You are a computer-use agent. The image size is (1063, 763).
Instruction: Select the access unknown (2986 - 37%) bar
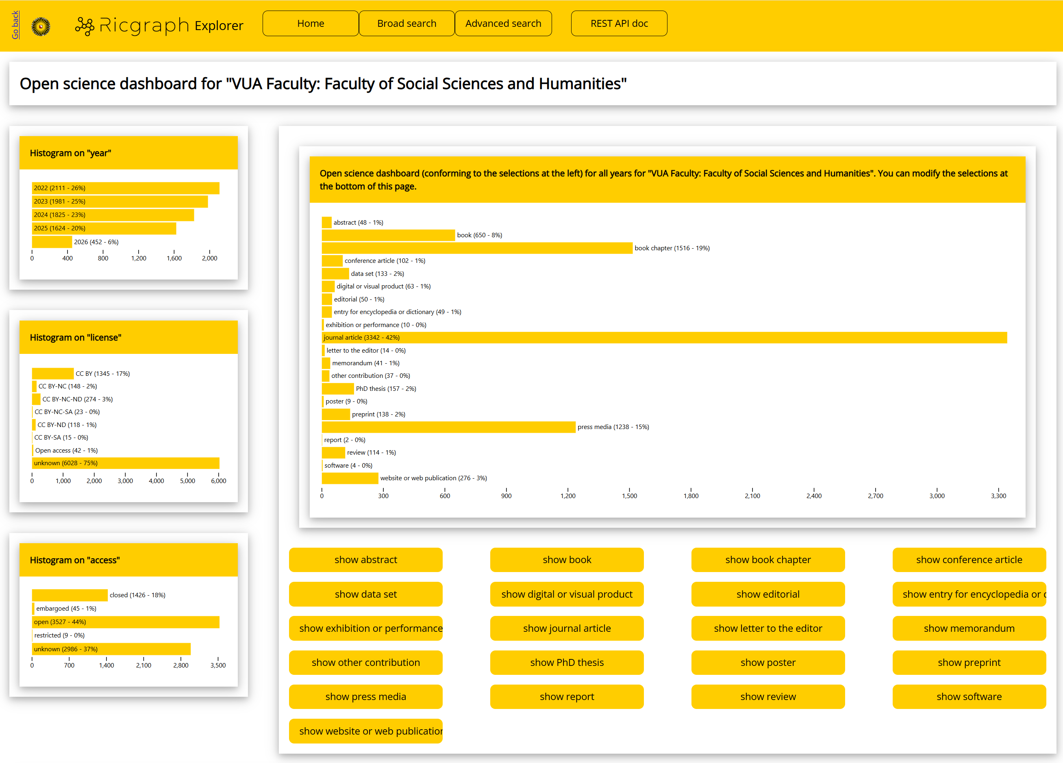click(x=111, y=649)
